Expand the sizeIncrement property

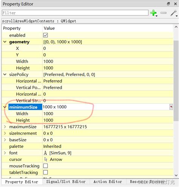click(5, 133)
